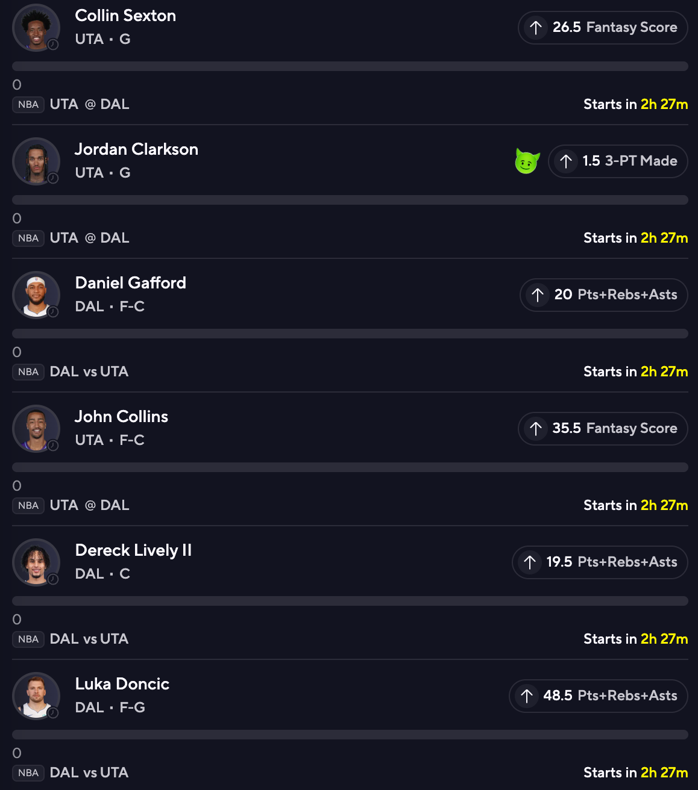The width and height of the screenshot is (698, 790).
Task: Click the up arrow next to Luka's 48.5
Action: click(527, 696)
